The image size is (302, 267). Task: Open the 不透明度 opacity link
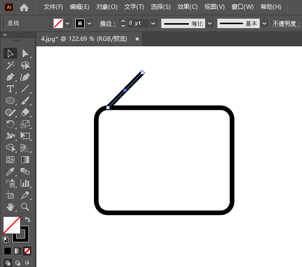286,24
